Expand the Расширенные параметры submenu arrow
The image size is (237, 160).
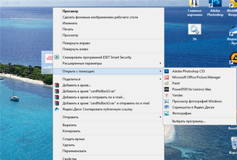[x=160, y=63]
